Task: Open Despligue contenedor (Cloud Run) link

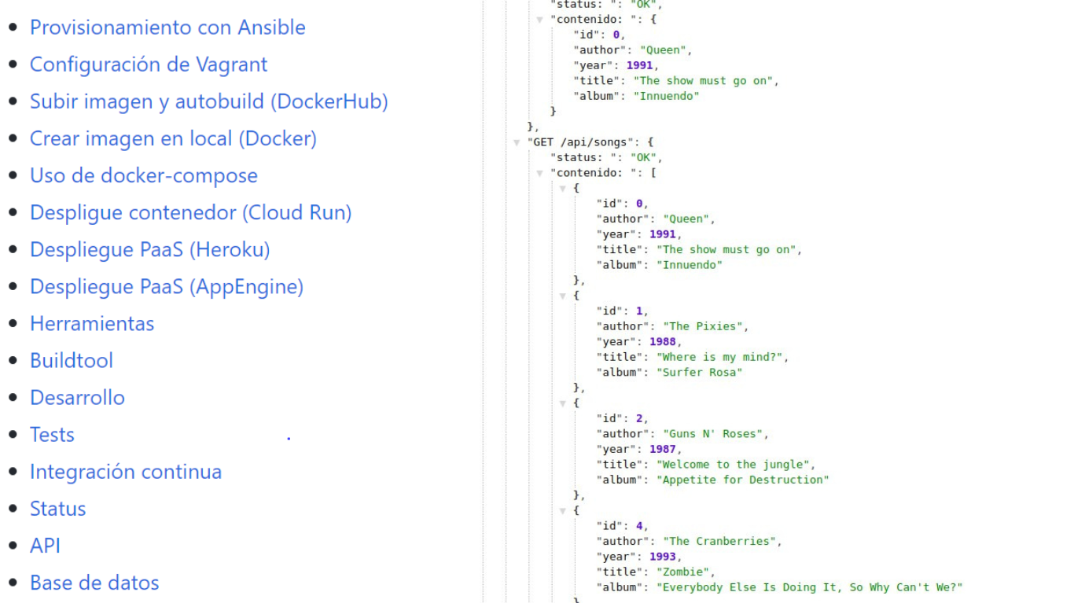Action: (190, 212)
